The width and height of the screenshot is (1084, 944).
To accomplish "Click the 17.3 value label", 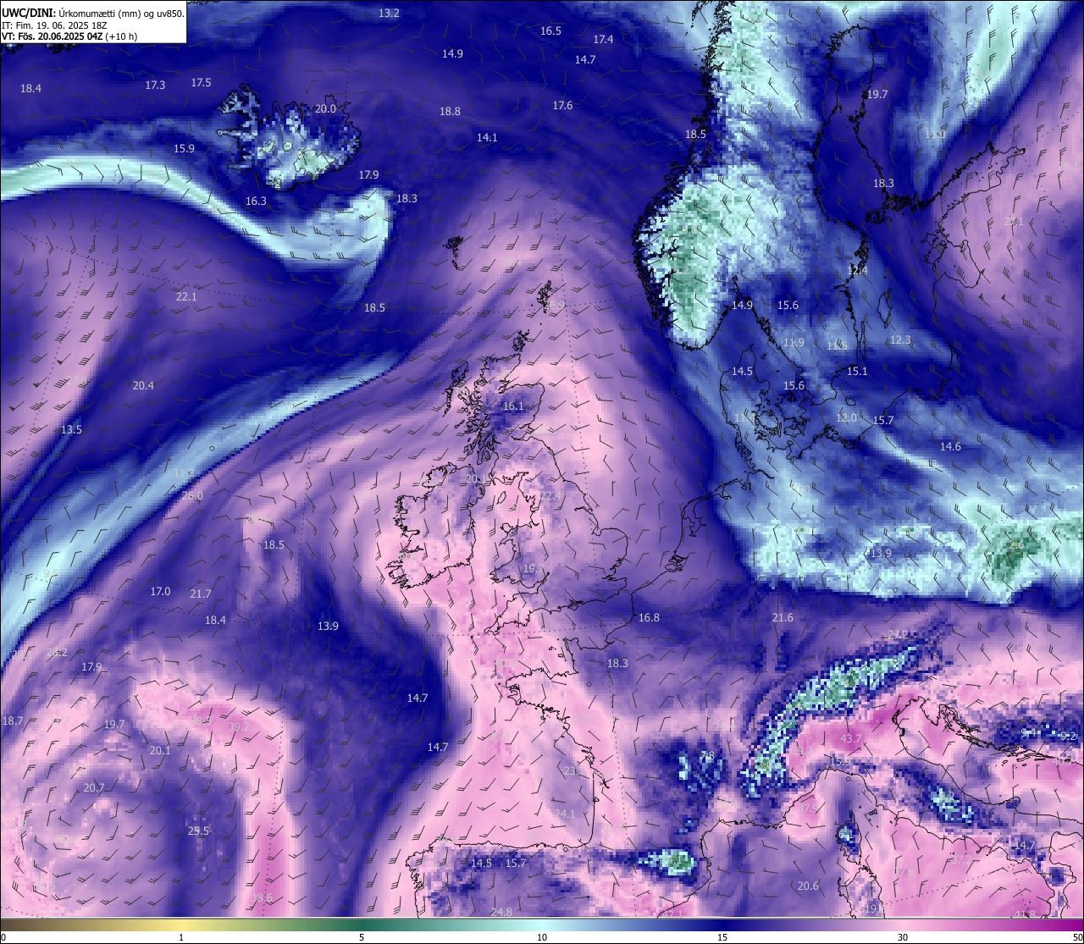I will point(155,86).
